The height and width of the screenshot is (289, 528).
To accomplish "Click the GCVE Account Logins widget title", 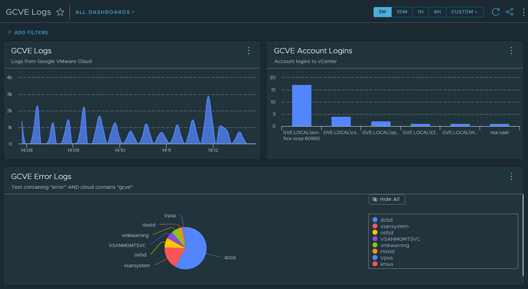I will coord(313,51).
